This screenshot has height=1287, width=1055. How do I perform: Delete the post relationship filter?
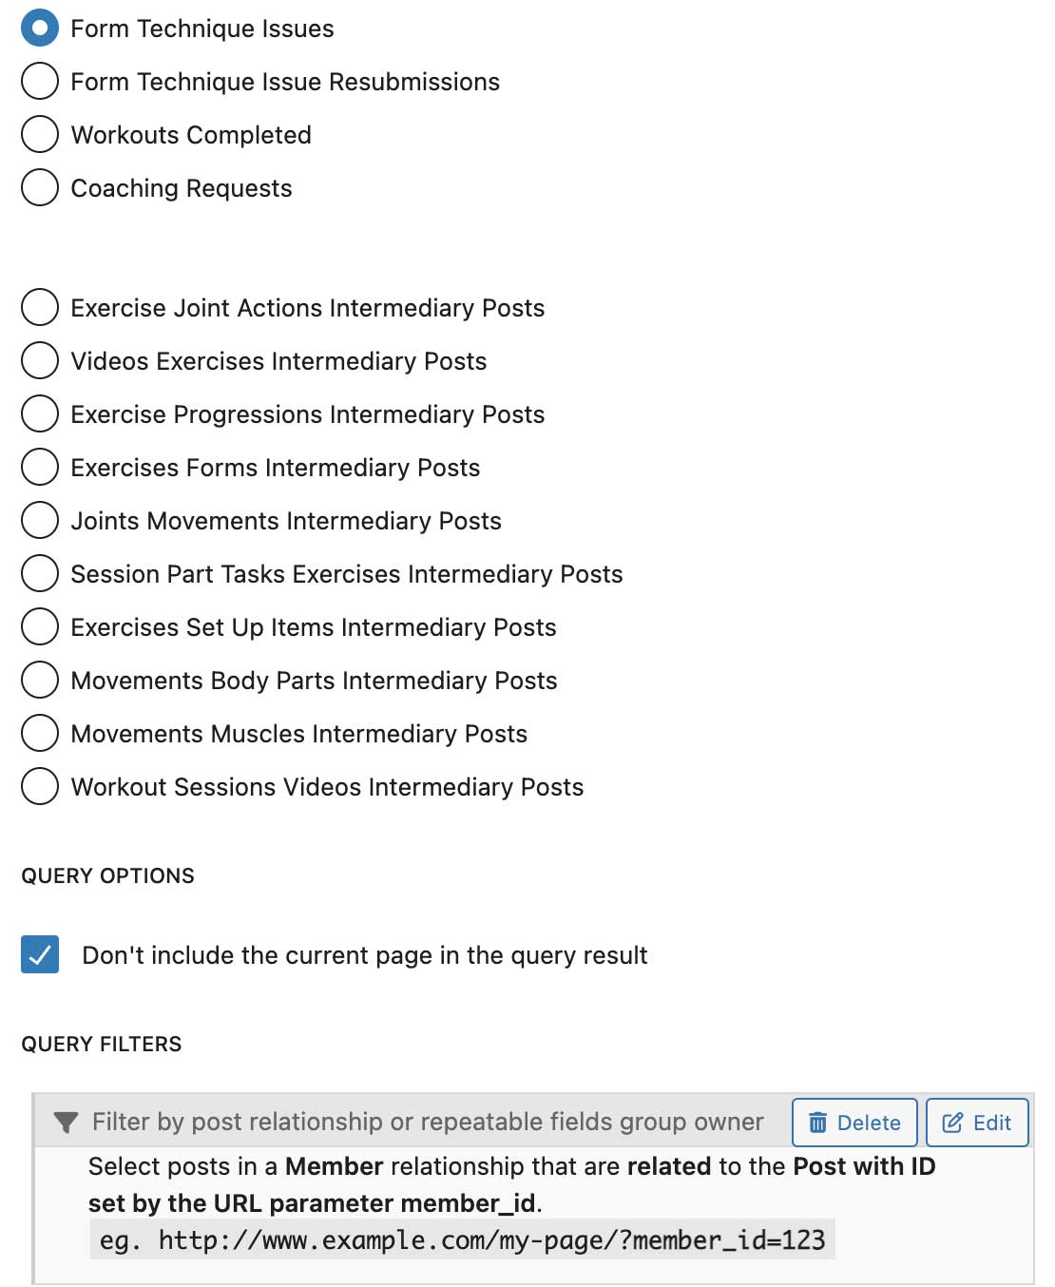tap(854, 1123)
